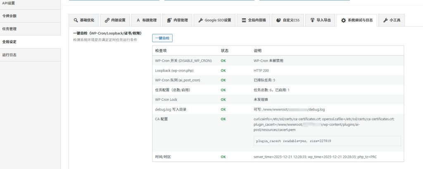Image resolution: width=423 pixels, height=169 pixels.
Task: Click the letter A icon on 标题处理 tab
Action: click(138, 20)
